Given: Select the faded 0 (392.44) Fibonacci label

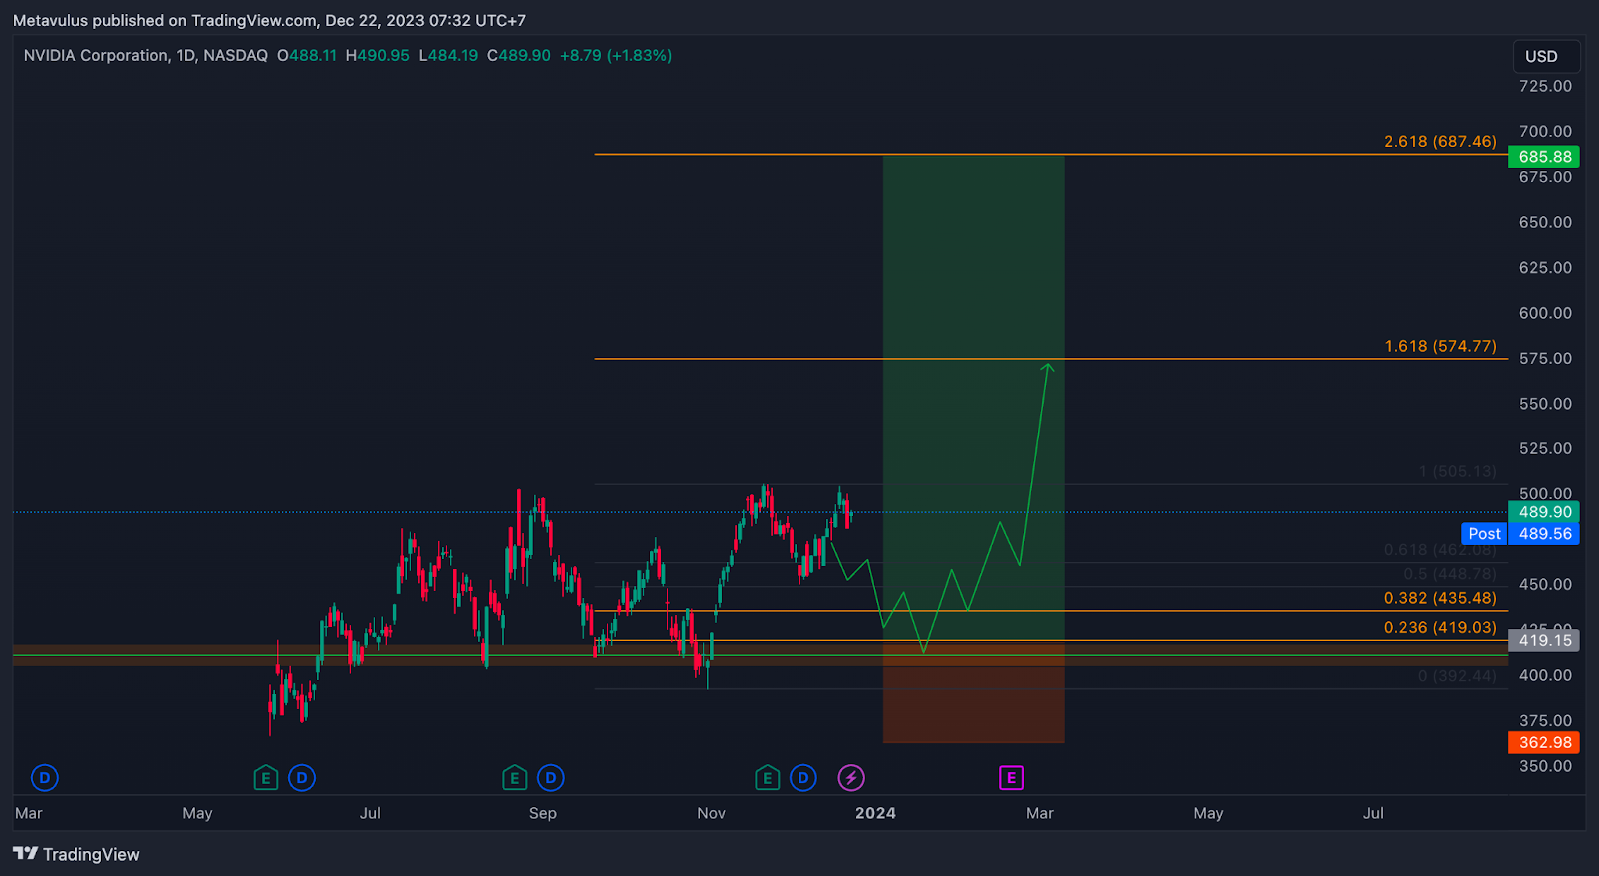Looking at the screenshot, I should (1457, 677).
